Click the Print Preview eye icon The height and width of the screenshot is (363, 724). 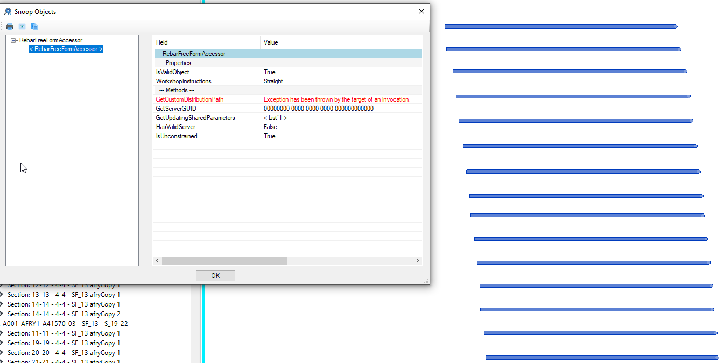[x=22, y=26]
